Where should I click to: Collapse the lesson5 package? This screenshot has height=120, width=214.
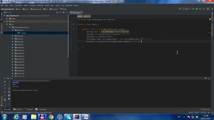13,30
